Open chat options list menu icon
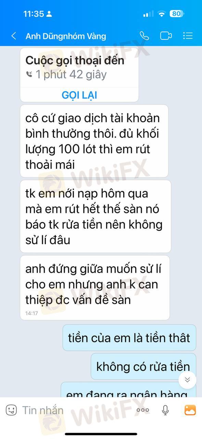202x439 pixels. pyautogui.click(x=188, y=36)
